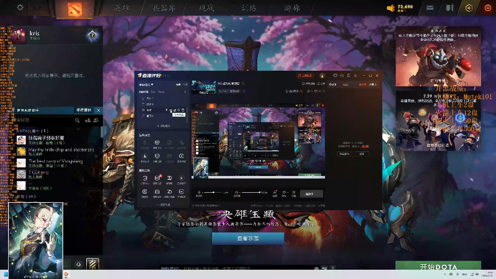Open the 兵器库 tab
This screenshot has height=279, width=496.
pyautogui.click(x=164, y=8)
